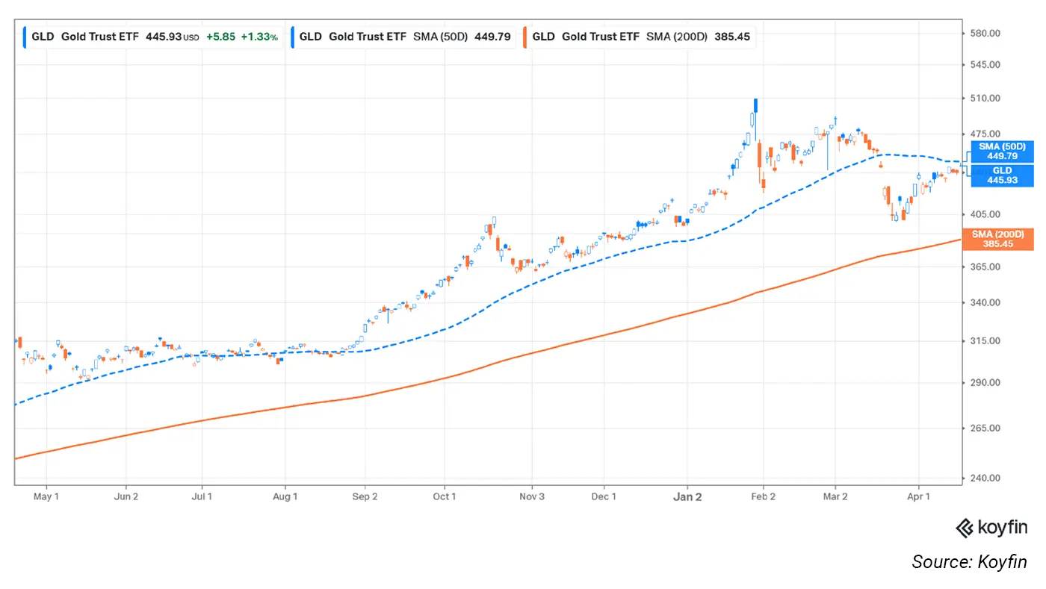Click the +1.33% change value in legend

259,37
